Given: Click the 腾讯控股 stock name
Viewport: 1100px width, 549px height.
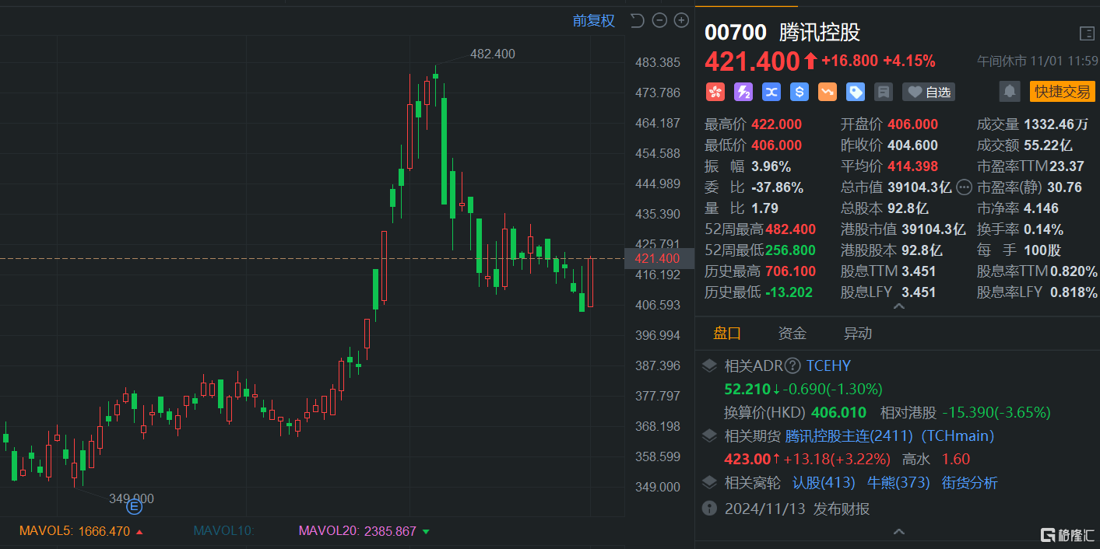Looking at the screenshot, I should tap(820, 33).
